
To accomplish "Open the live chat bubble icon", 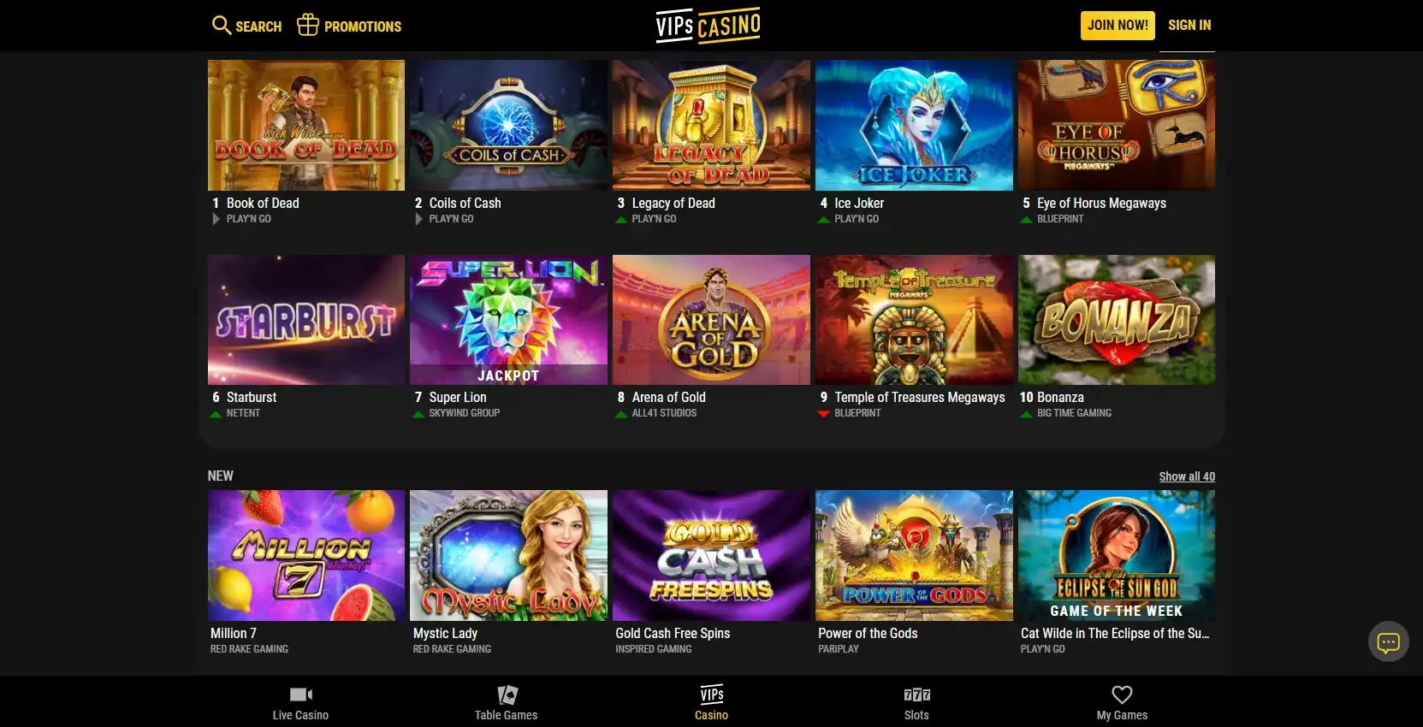I will point(1388,641).
